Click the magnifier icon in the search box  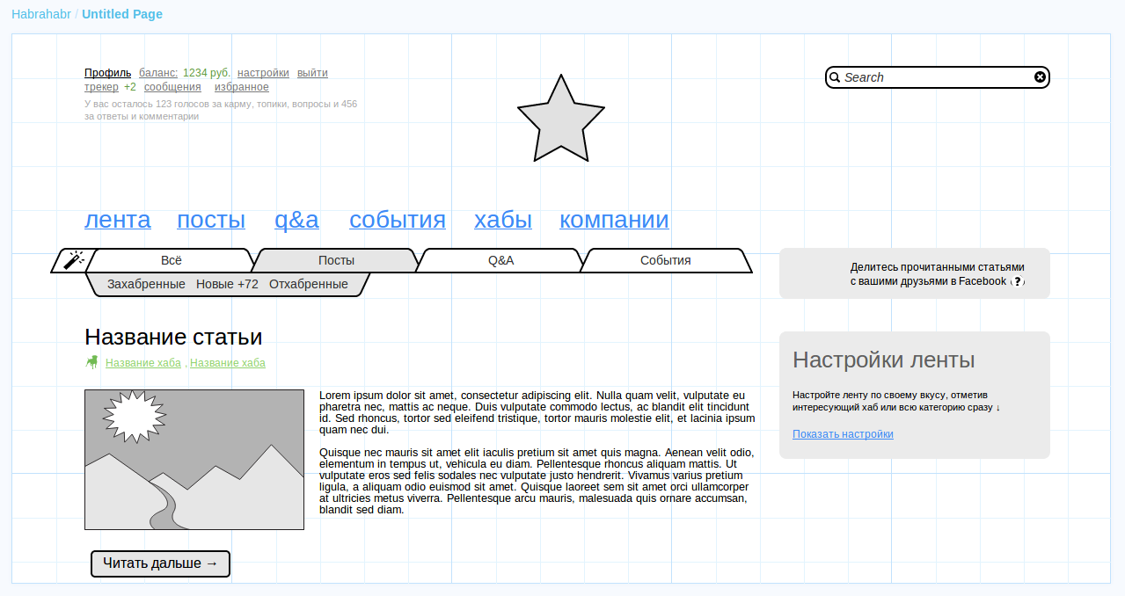[x=834, y=77]
